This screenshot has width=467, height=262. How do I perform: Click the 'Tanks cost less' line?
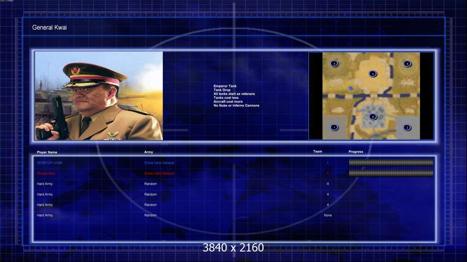click(226, 98)
